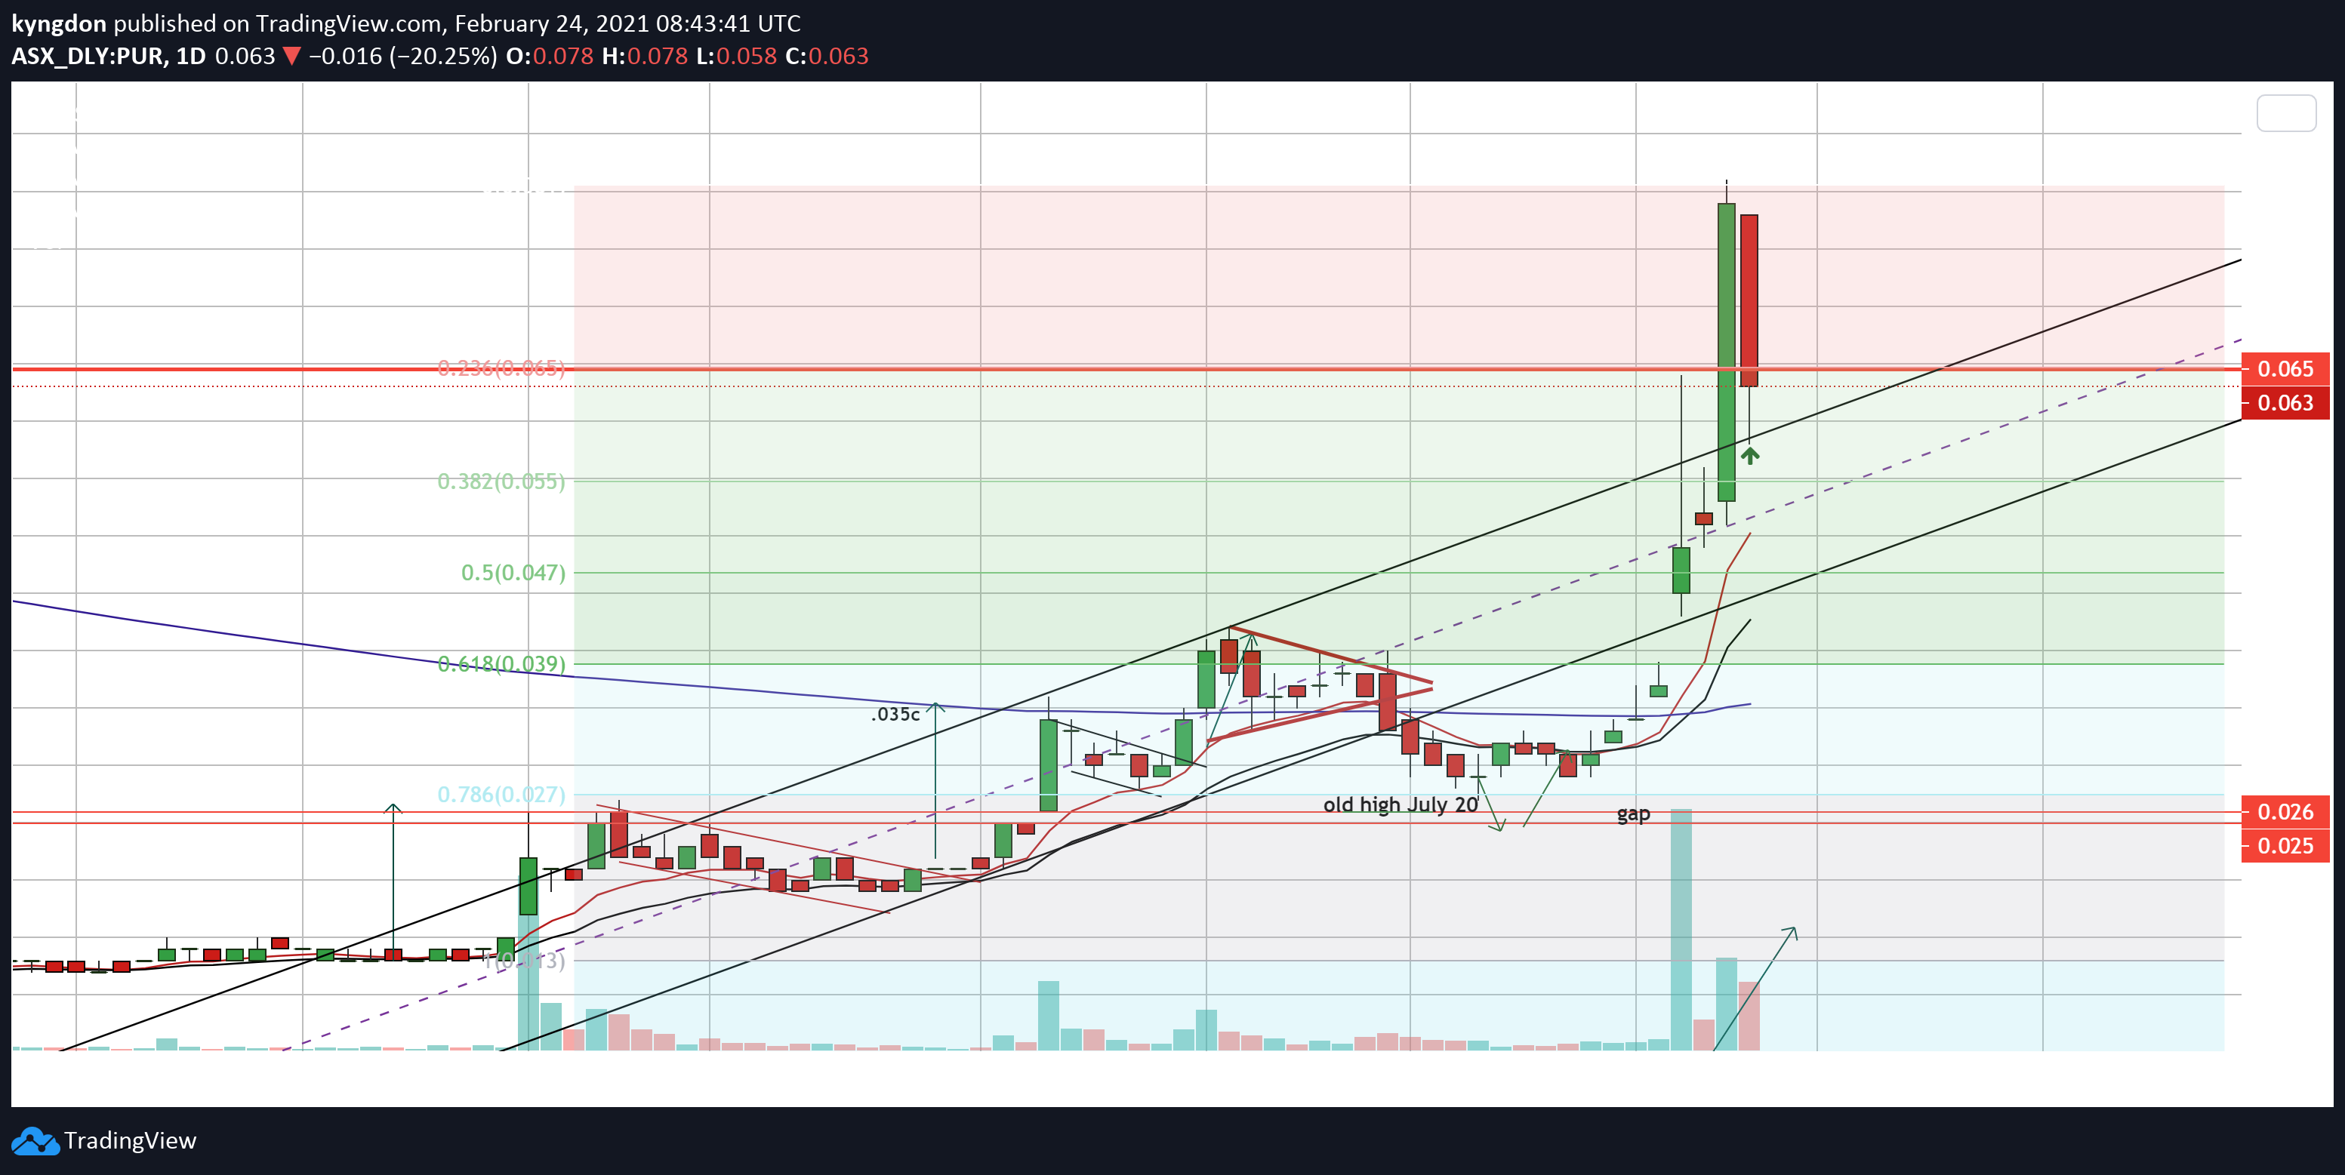Click the '.035c' annotation text
Image resolution: width=2345 pixels, height=1175 pixels.
tap(895, 715)
